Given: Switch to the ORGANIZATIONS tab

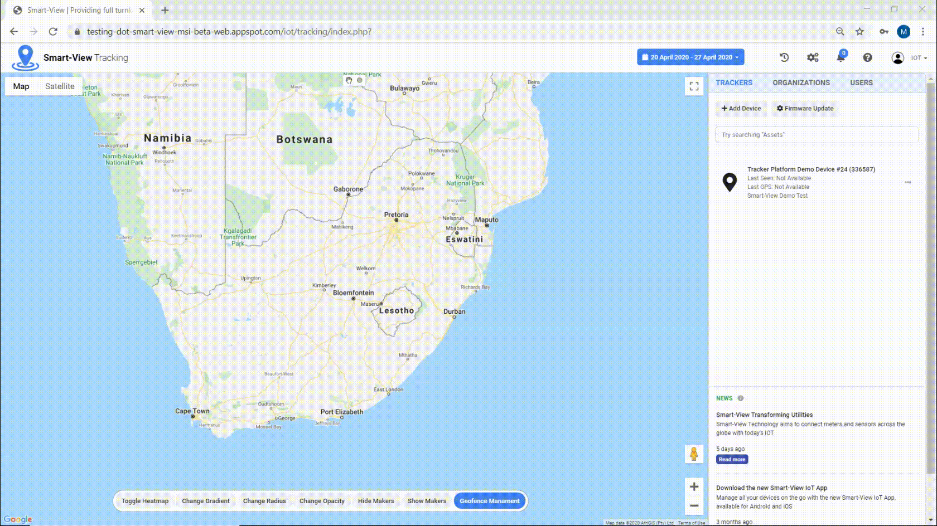Looking at the screenshot, I should (x=801, y=82).
